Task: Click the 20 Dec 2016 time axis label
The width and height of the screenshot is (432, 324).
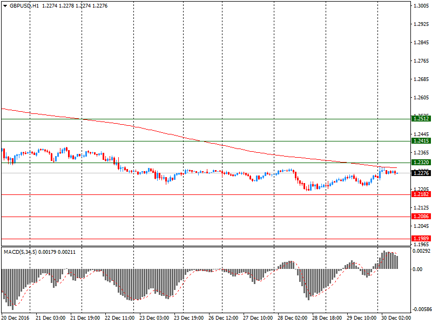Action: [x=15, y=318]
